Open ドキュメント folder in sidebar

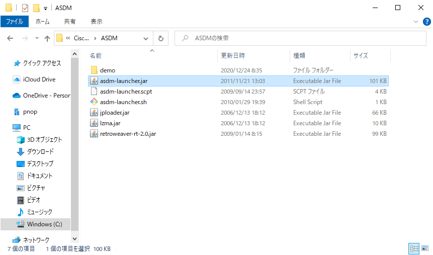pos(35,176)
